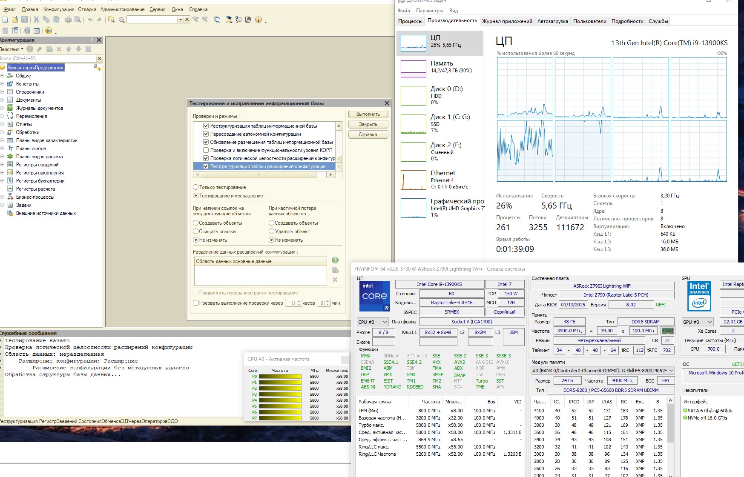Click the Start Debugging play icon
Image resolution: width=744 pixels, height=477 pixels.
[49, 31]
